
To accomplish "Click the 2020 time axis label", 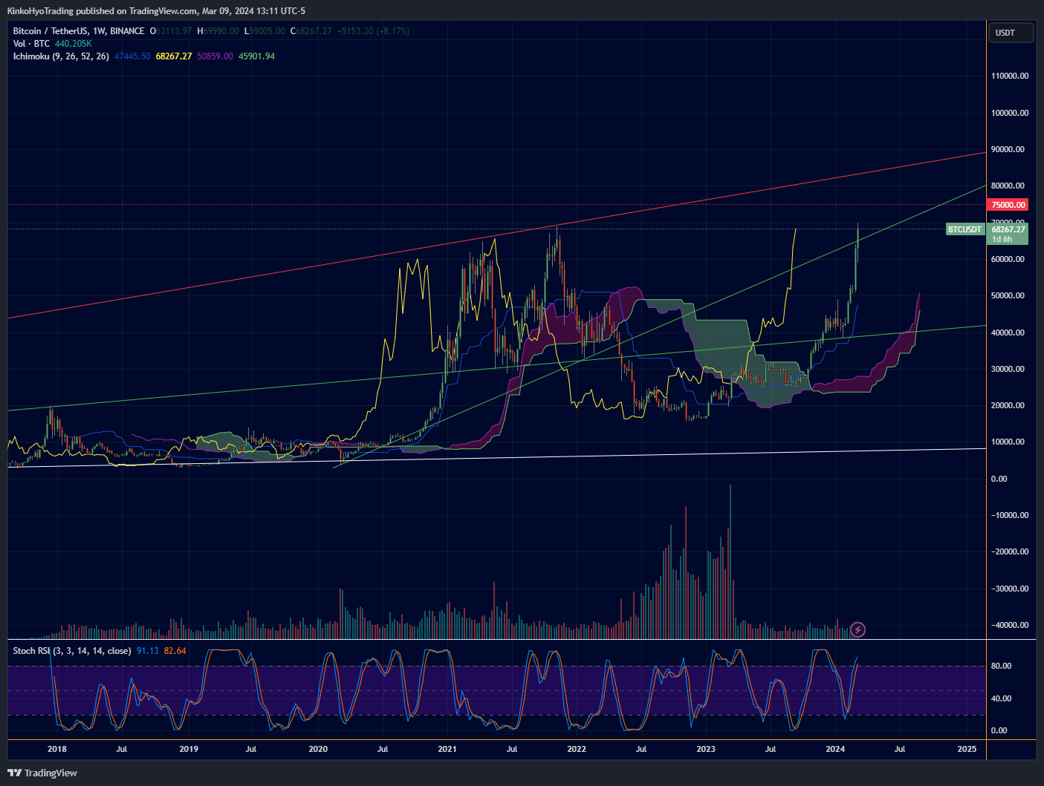I will coord(318,750).
